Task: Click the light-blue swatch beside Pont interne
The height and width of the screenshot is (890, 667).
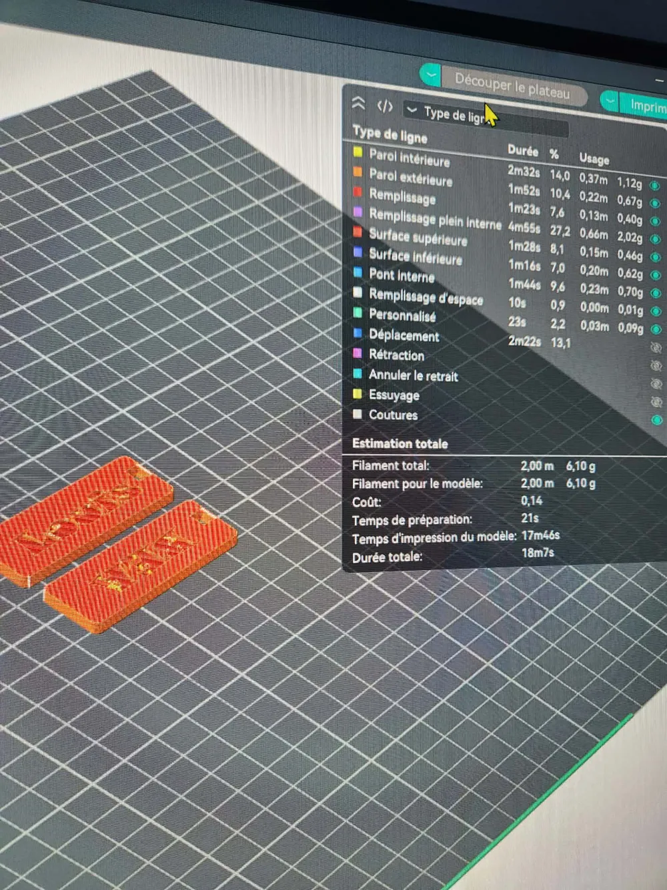Action: (358, 272)
